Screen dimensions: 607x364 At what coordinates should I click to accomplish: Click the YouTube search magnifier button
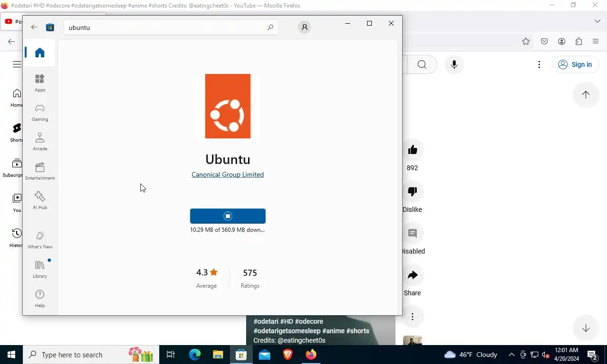click(422, 64)
